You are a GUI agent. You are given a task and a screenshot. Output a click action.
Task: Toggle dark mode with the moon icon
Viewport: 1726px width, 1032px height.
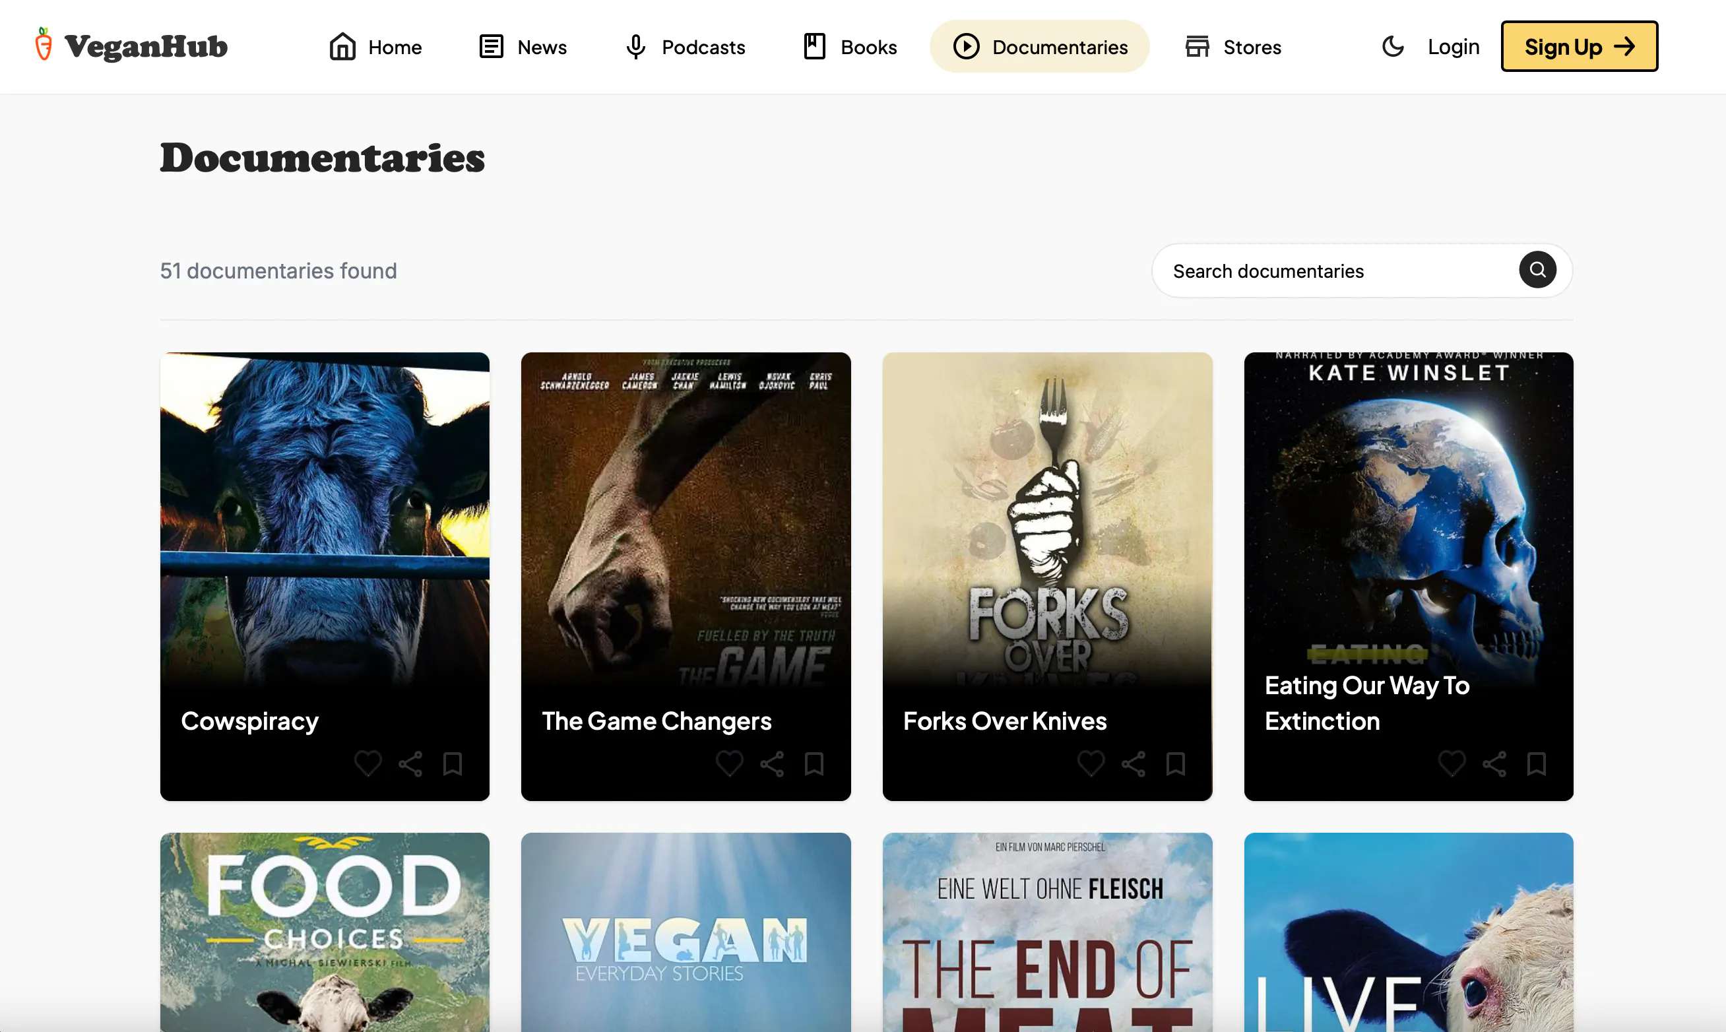point(1392,47)
